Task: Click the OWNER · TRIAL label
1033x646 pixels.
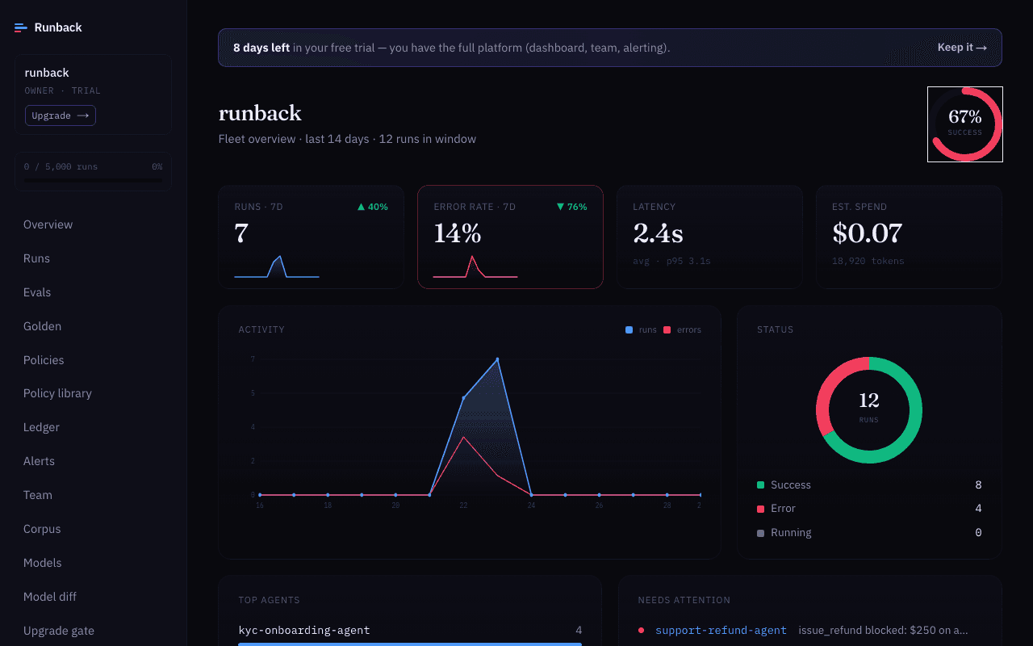Action: 62,91
